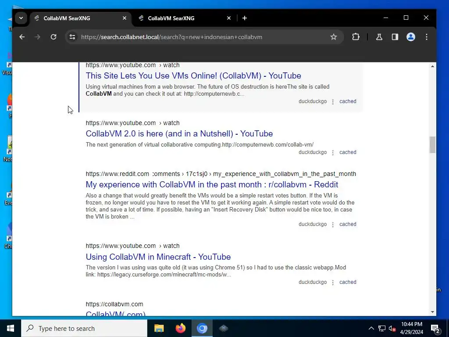Open Chrome's three-dot menu
The height and width of the screenshot is (337, 449).
coord(427,37)
